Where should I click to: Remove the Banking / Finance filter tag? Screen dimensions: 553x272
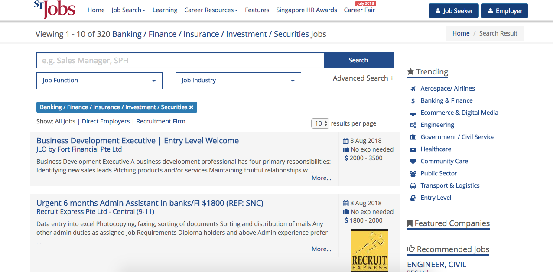click(x=191, y=107)
